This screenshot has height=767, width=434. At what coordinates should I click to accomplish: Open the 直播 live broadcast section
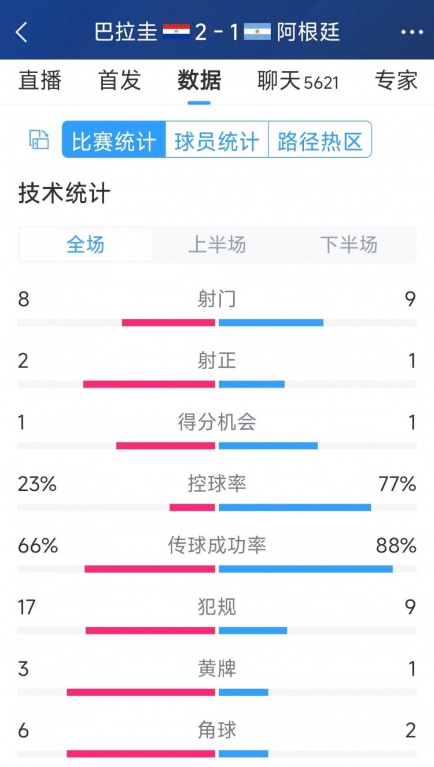(40, 82)
